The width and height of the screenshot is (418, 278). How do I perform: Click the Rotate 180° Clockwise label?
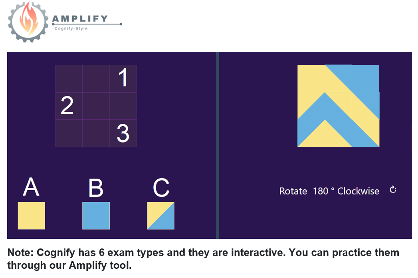[x=329, y=191]
